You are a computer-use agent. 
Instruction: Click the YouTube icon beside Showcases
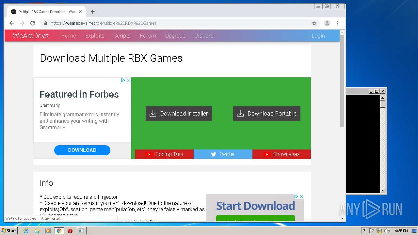pos(267,154)
